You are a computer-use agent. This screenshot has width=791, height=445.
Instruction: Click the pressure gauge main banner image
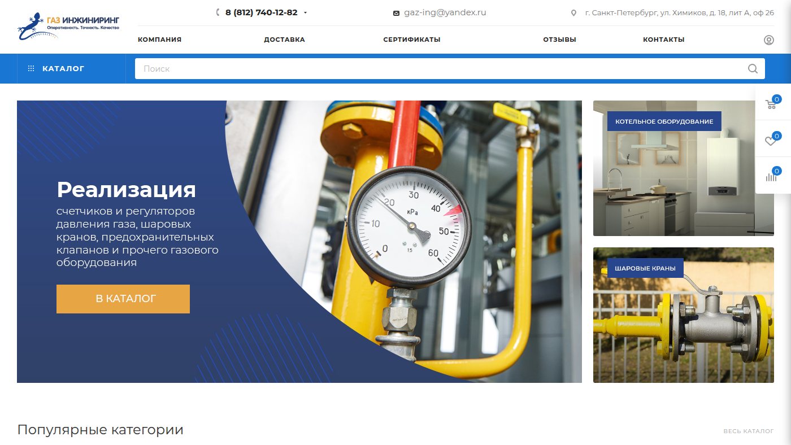click(x=299, y=242)
